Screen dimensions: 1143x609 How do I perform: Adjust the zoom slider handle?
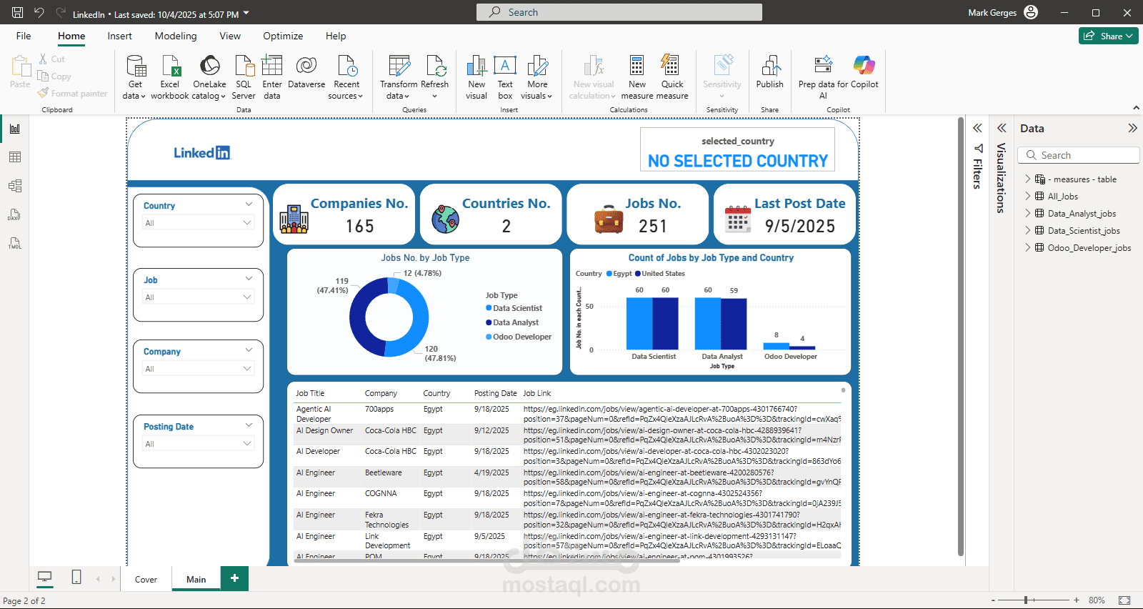(1026, 600)
